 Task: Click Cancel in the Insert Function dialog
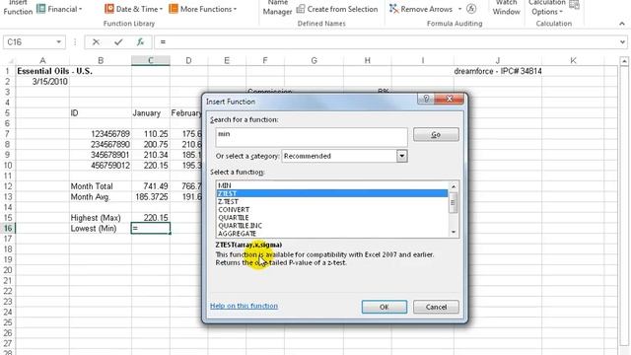436,307
